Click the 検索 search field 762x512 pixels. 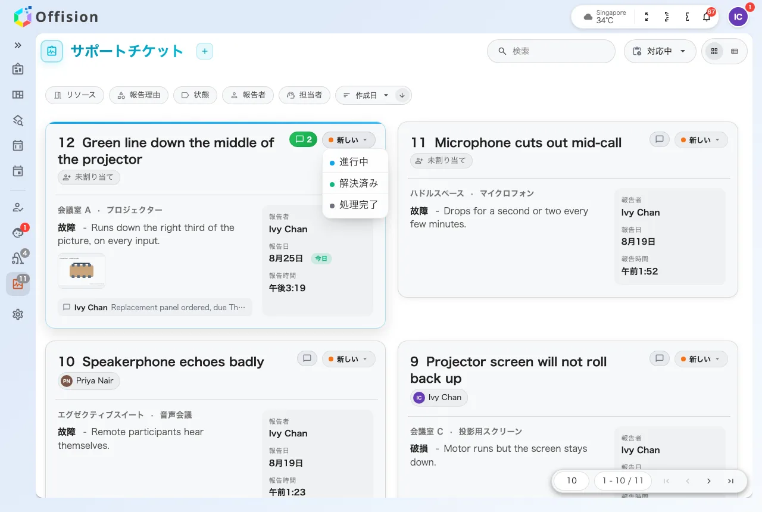(551, 51)
